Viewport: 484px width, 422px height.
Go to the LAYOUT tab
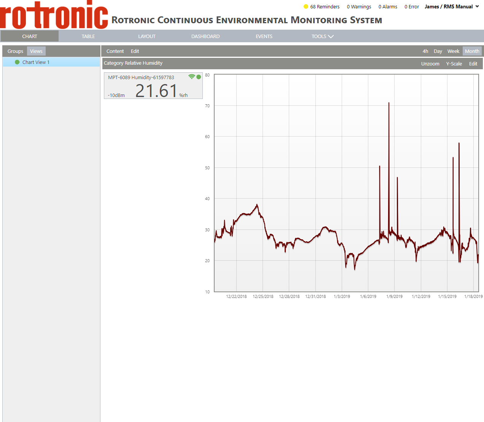(x=147, y=37)
